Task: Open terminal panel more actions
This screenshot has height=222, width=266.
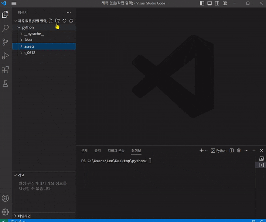Action: coord(246,150)
